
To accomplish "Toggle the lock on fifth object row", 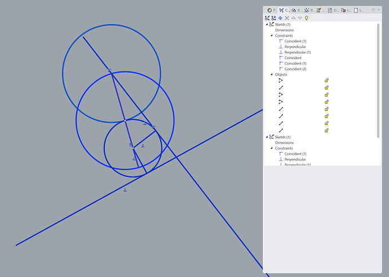I will [x=326, y=109].
